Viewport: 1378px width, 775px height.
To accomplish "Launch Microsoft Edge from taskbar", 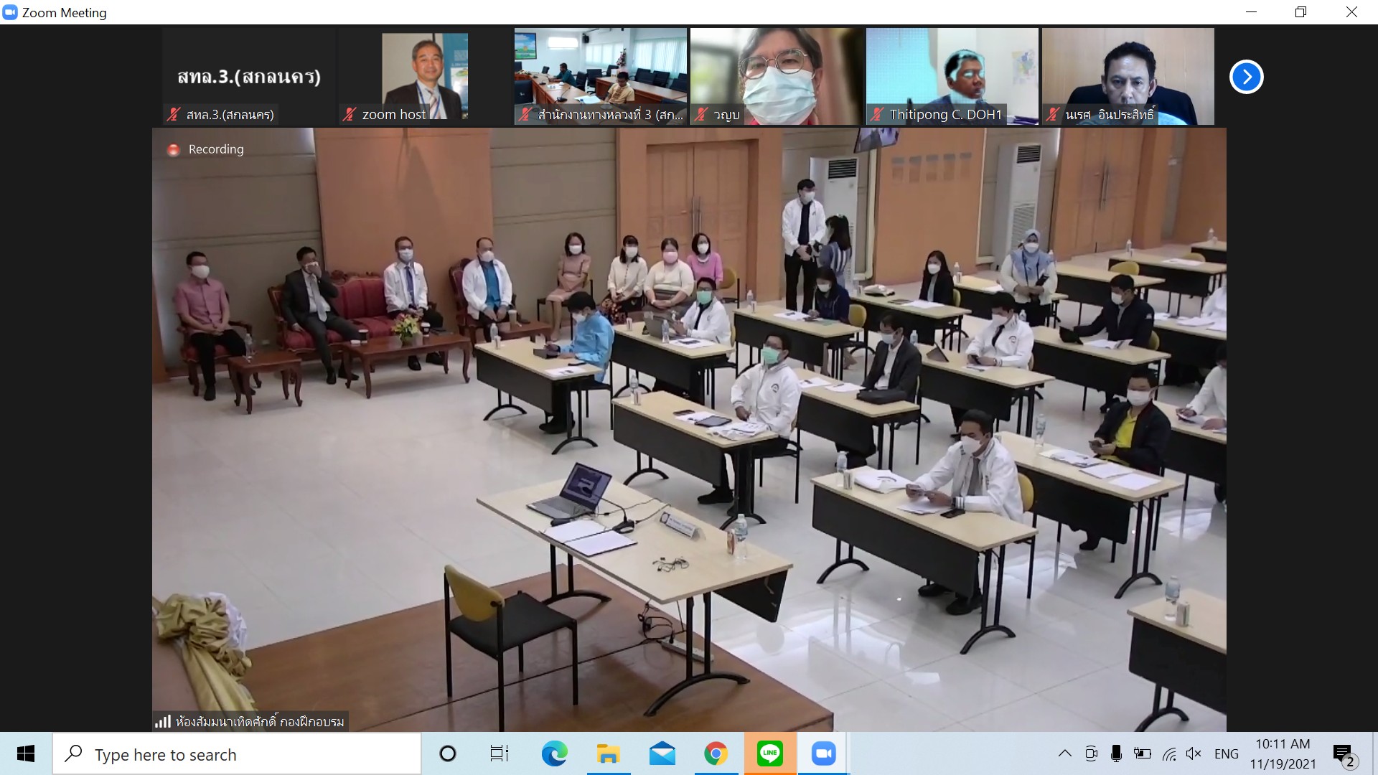I will 553,753.
